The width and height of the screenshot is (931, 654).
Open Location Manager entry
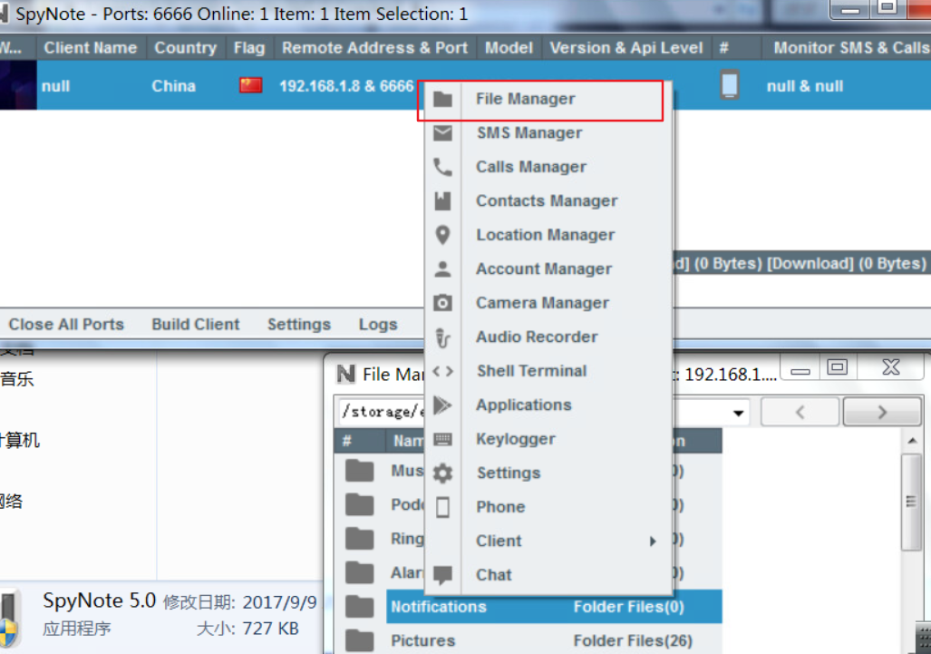(x=549, y=235)
